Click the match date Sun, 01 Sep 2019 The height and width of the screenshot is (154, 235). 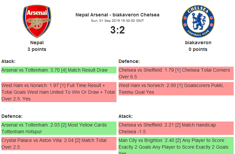117,20
